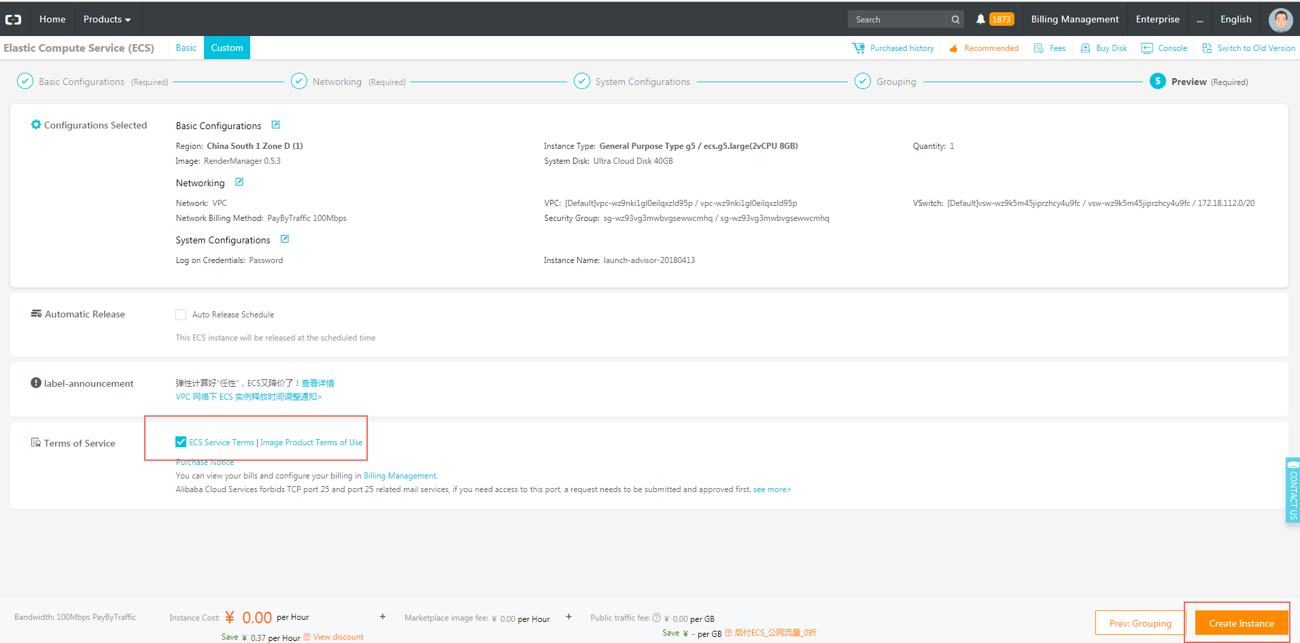Open the Purchase Notice link
1300x643 pixels.
coord(205,462)
